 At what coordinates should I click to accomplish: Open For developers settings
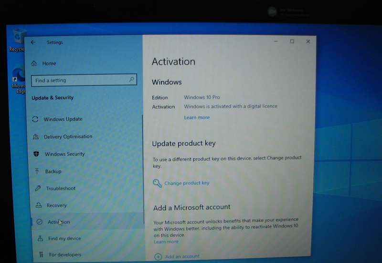pyautogui.click(x=65, y=255)
